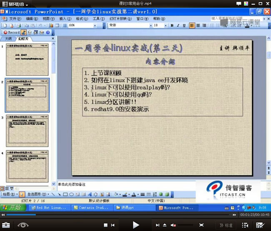Click the chat bubble icon in the player title bar
Viewport: 271px width, 231px height.
pos(238,4)
